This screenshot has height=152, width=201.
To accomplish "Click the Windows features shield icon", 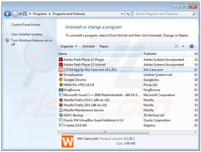I will pyautogui.click(x=7, y=41).
